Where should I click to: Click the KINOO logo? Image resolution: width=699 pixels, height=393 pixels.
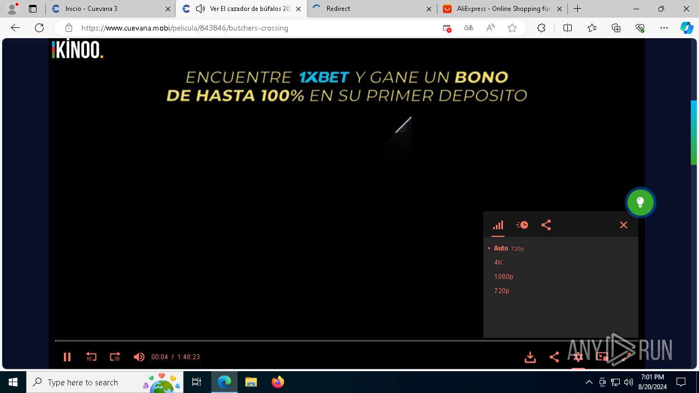tap(77, 50)
